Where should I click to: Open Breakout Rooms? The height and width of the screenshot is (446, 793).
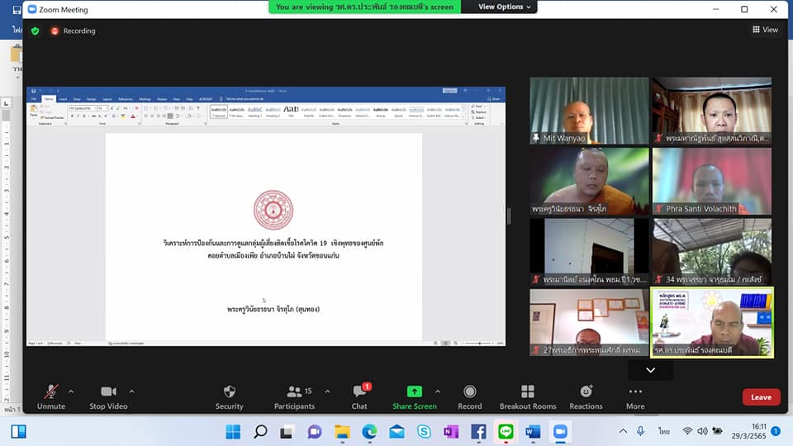(x=528, y=397)
